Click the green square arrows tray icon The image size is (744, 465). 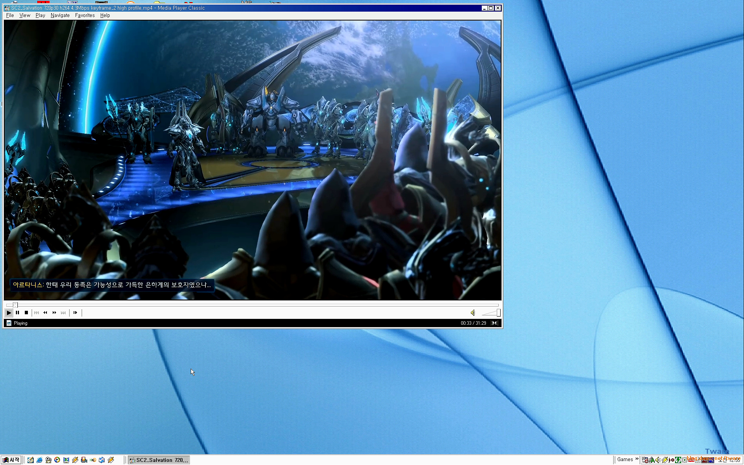coord(678,460)
